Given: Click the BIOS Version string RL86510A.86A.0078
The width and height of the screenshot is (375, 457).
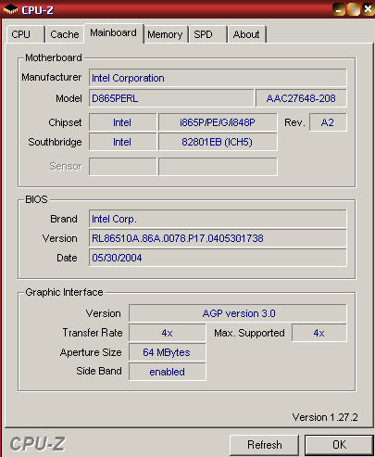Looking at the screenshot, I should 218,238.
